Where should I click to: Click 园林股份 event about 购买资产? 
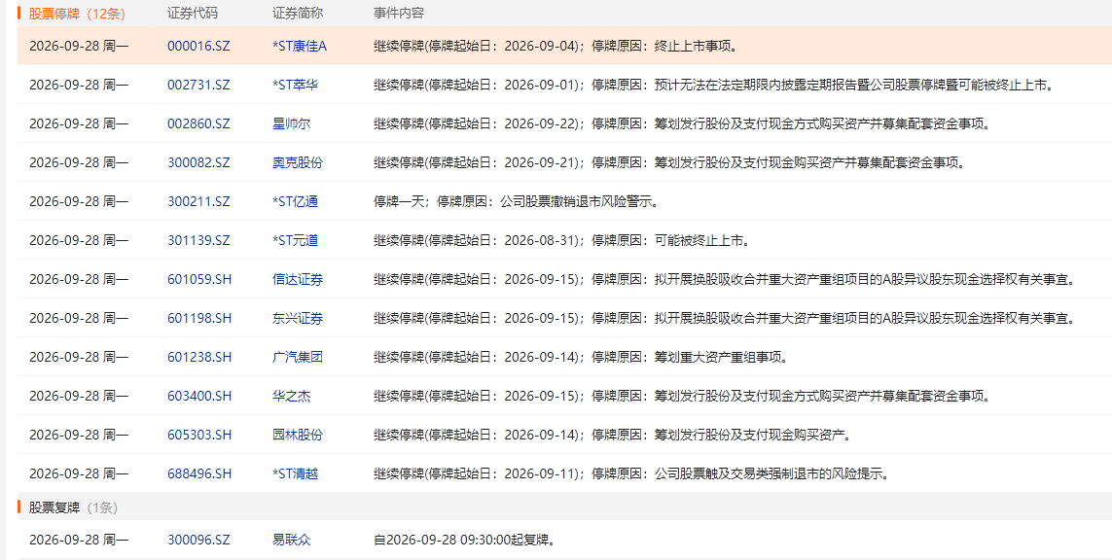coord(612,435)
